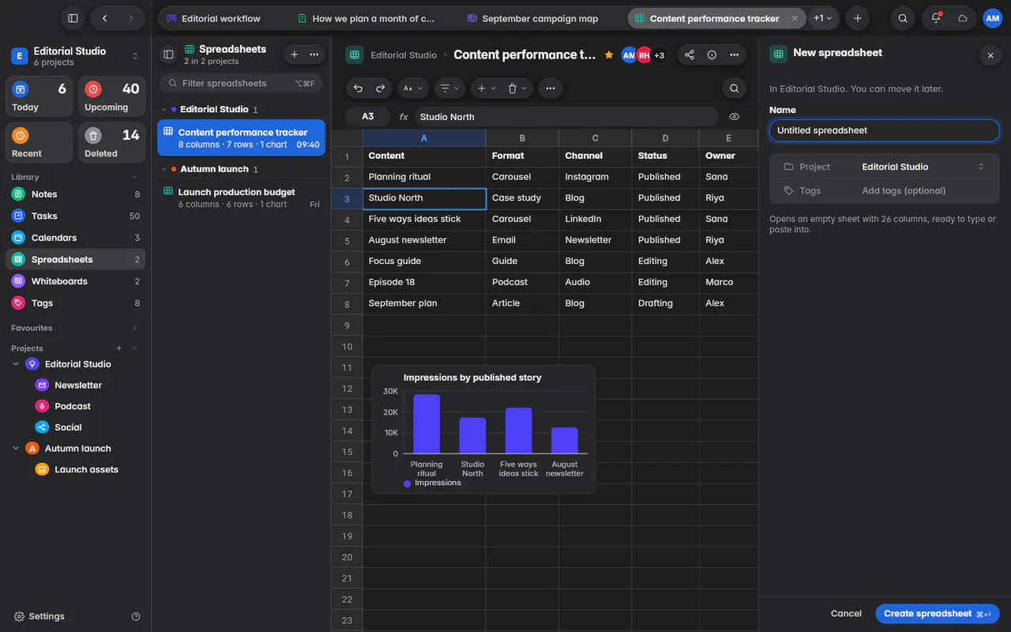Select the Episode 18 cell
Screen dimensions: 1011x632
coord(424,282)
